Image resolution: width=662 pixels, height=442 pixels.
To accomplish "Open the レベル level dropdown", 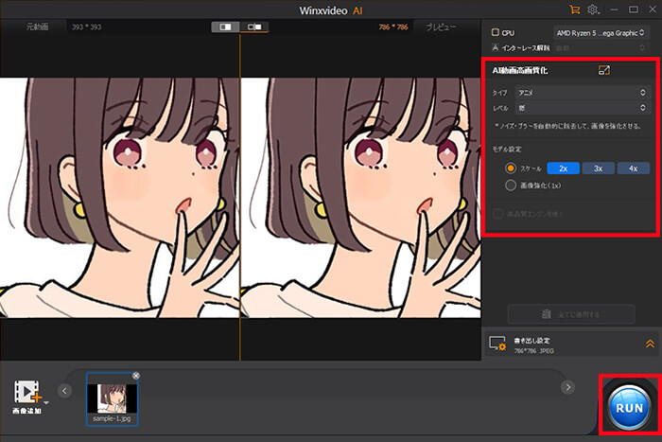I will (x=582, y=108).
